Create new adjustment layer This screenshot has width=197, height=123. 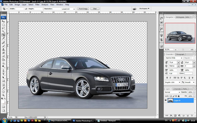179,115
